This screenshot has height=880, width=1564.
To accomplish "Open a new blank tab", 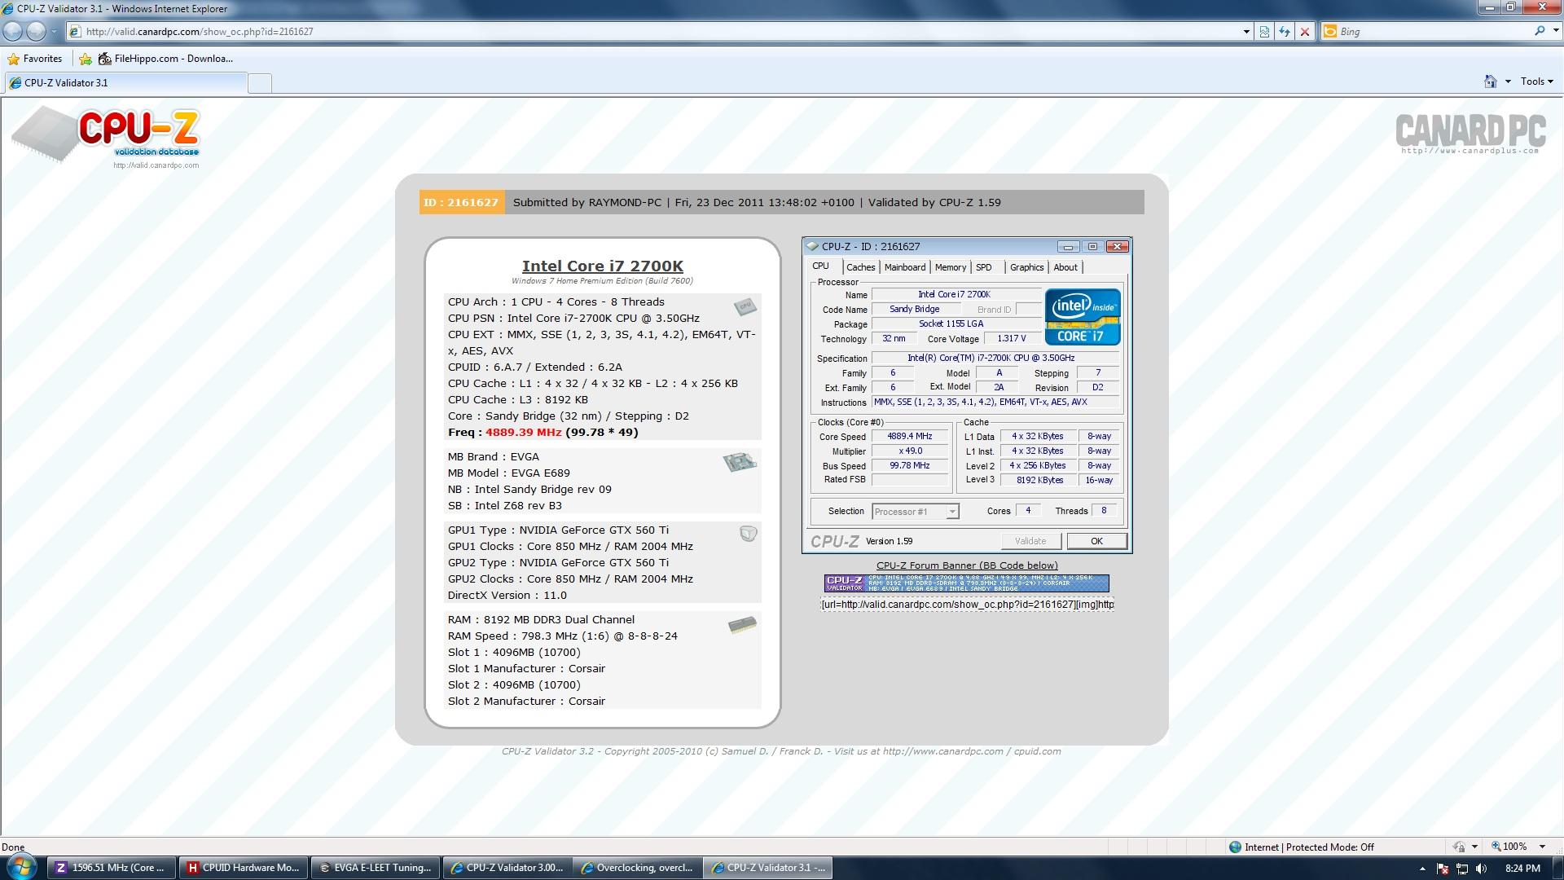I will point(260,83).
